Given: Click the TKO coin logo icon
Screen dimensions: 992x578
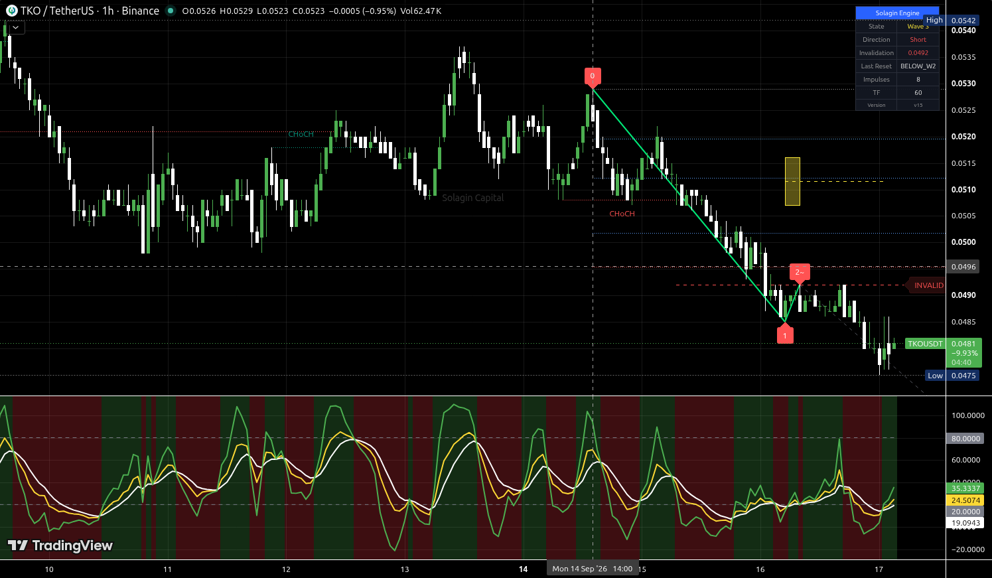Looking at the screenshot, I should [11, 11].
